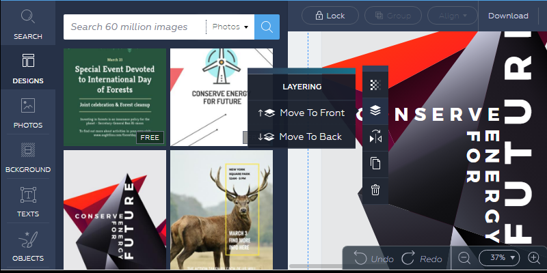Zoom out with the minus magnifier
The height and width of the screenshot is (273, 547).
click(x=464, y=258)
